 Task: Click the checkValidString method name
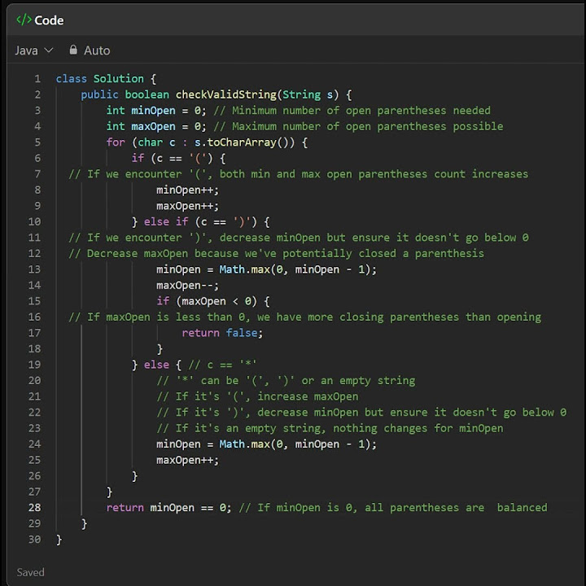coord(225,94)
